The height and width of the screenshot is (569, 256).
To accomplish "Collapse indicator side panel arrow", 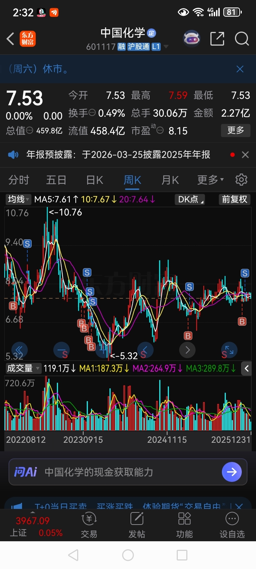I will pos(246,368).
